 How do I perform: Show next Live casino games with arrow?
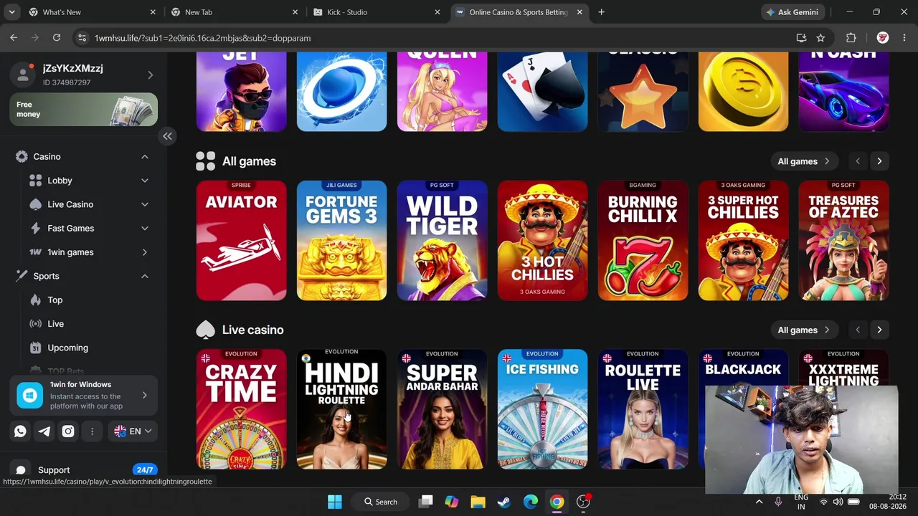(879, 330)
